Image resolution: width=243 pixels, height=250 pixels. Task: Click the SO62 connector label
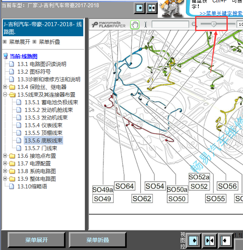pyautogui.click(x=142, y=198)
